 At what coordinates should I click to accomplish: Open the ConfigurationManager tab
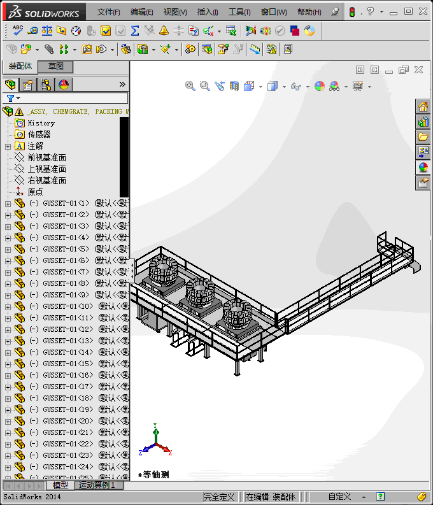(46, 85)
